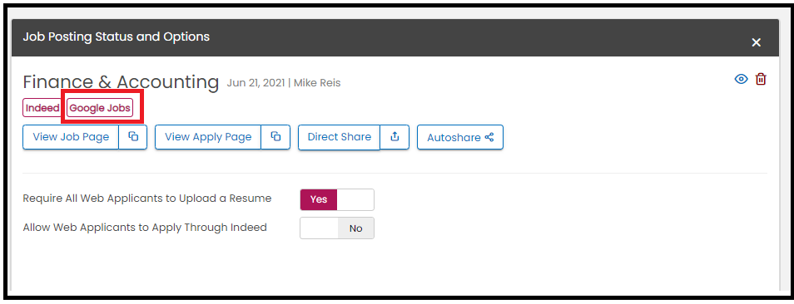Select the Google Jobs tag
The width and height of the screenshot is (794, 304).
tap(100, 108)
